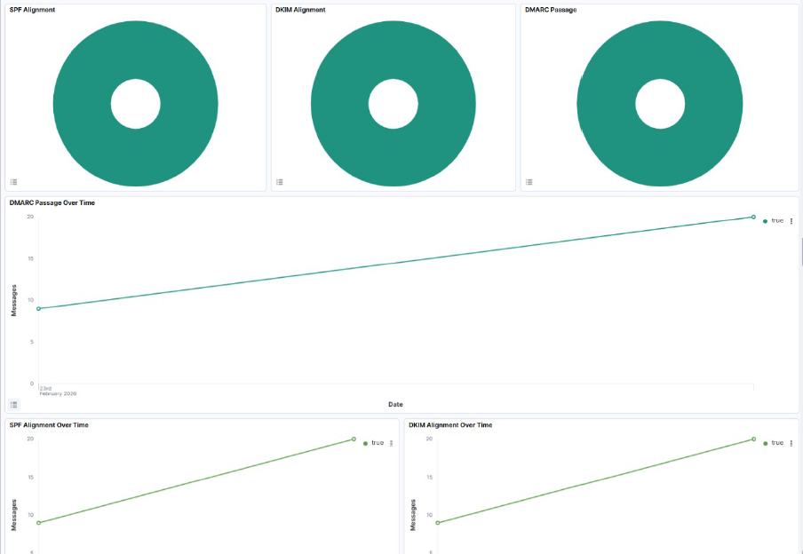Click the last data point in DMARC Passage Over Time

pos(753,217)
